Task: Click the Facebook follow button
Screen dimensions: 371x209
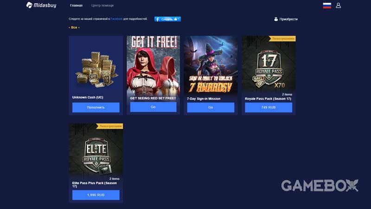Action: [167, 19]
